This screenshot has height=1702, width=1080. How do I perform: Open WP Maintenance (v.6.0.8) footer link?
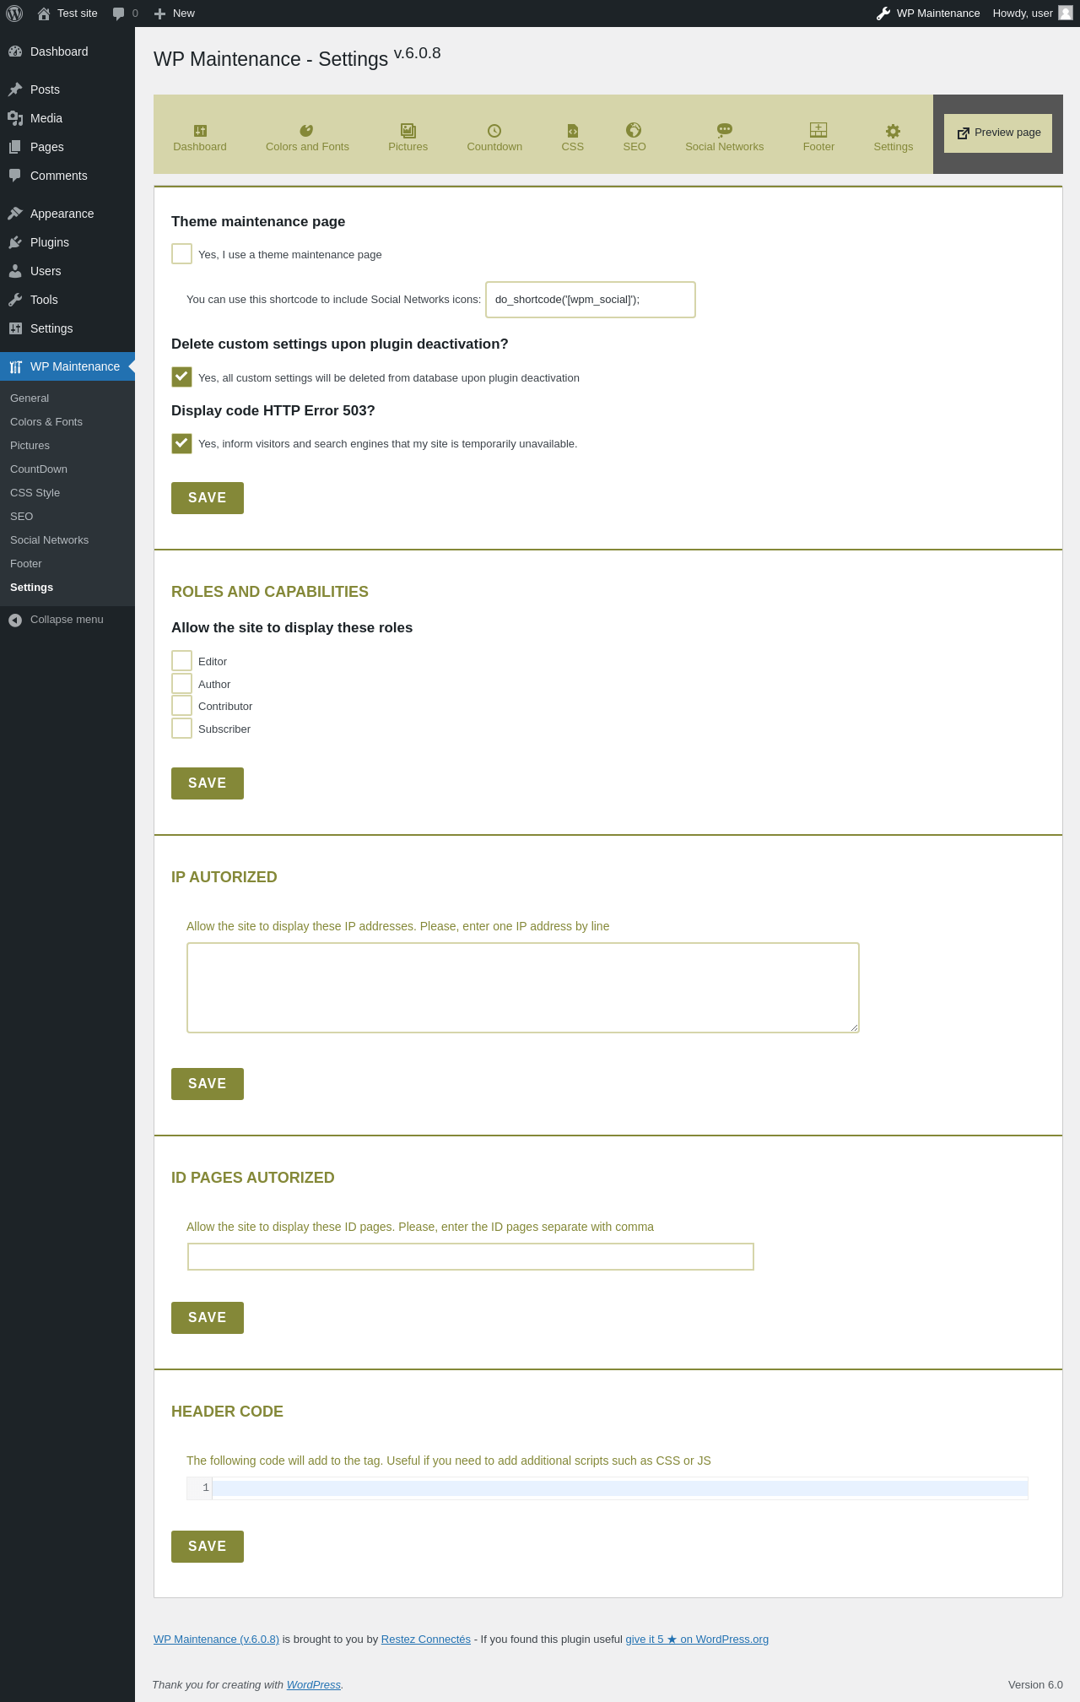click(216, 1640)
